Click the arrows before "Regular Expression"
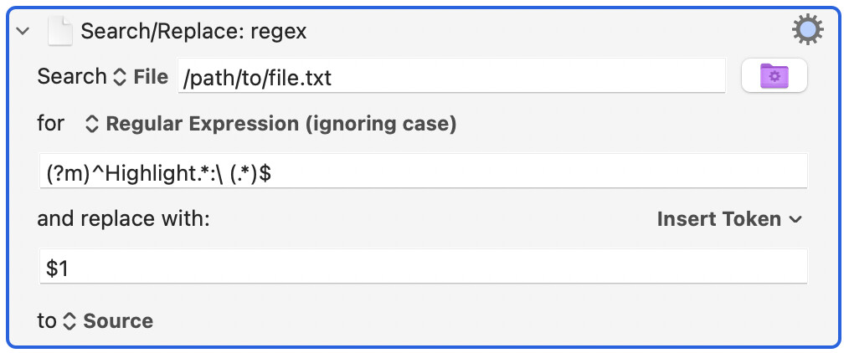Image resolution: width=849 pixels, height=353 pixels. pyautogui.click(x=92, y=125)
